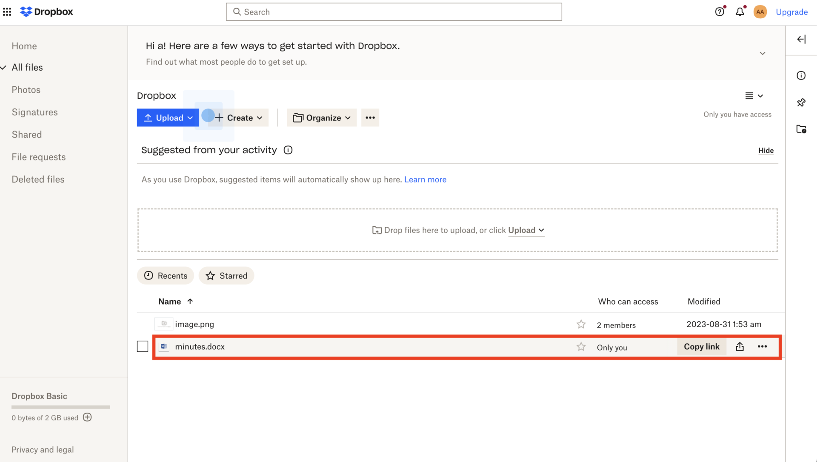
Task: Collapse the getting started banner chevron
Action: (x=763, y=53)
